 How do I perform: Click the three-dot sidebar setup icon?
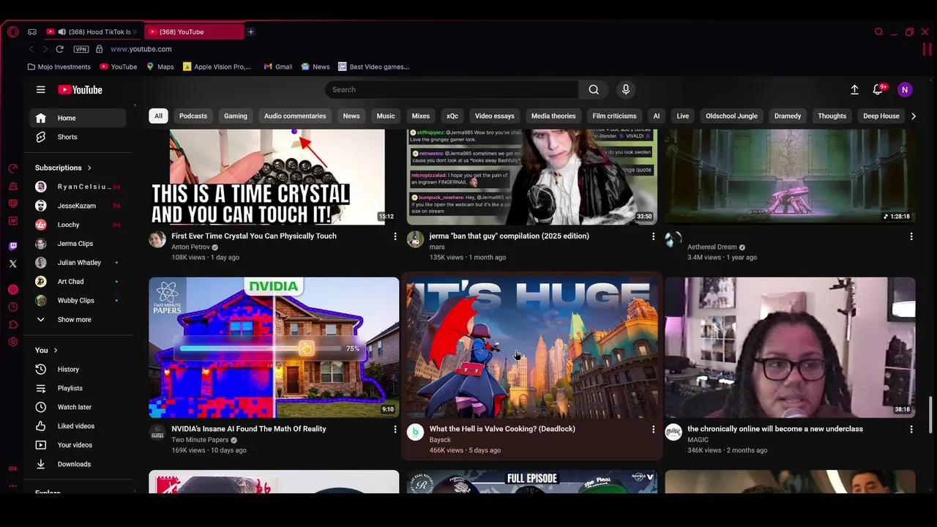[12, 485]
